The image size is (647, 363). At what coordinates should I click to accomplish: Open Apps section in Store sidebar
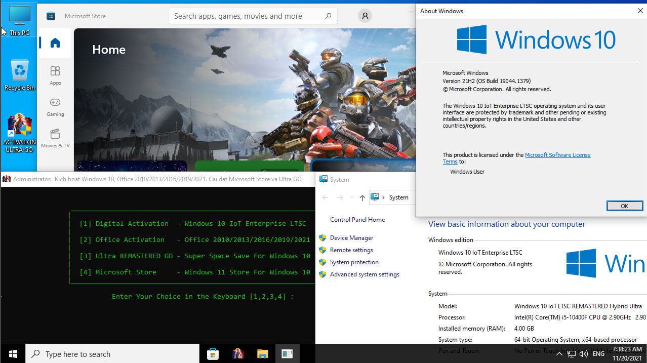[x=55, y=75]
